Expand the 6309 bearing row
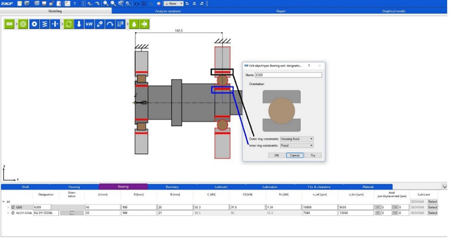Image resolution: width=450 pixels, height=238 pixels. click(x=8, y=207)
